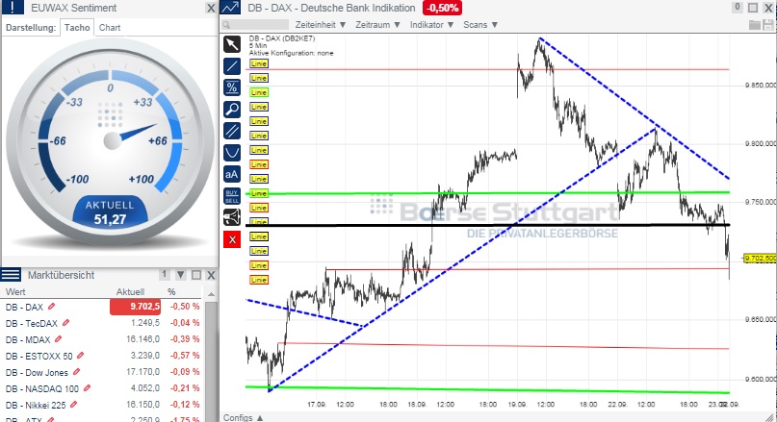Select the single line drawing tool
Screen dimensions: 777x422
pyautogui.click(x=232, y=65)
